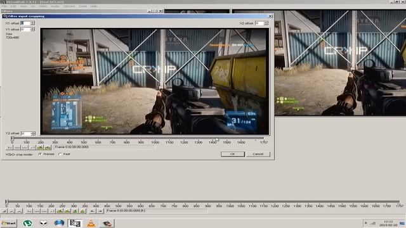The height and width of the screenshot is (228, 406).
Task: Click the system tray clock
Action: click(388, 224)
